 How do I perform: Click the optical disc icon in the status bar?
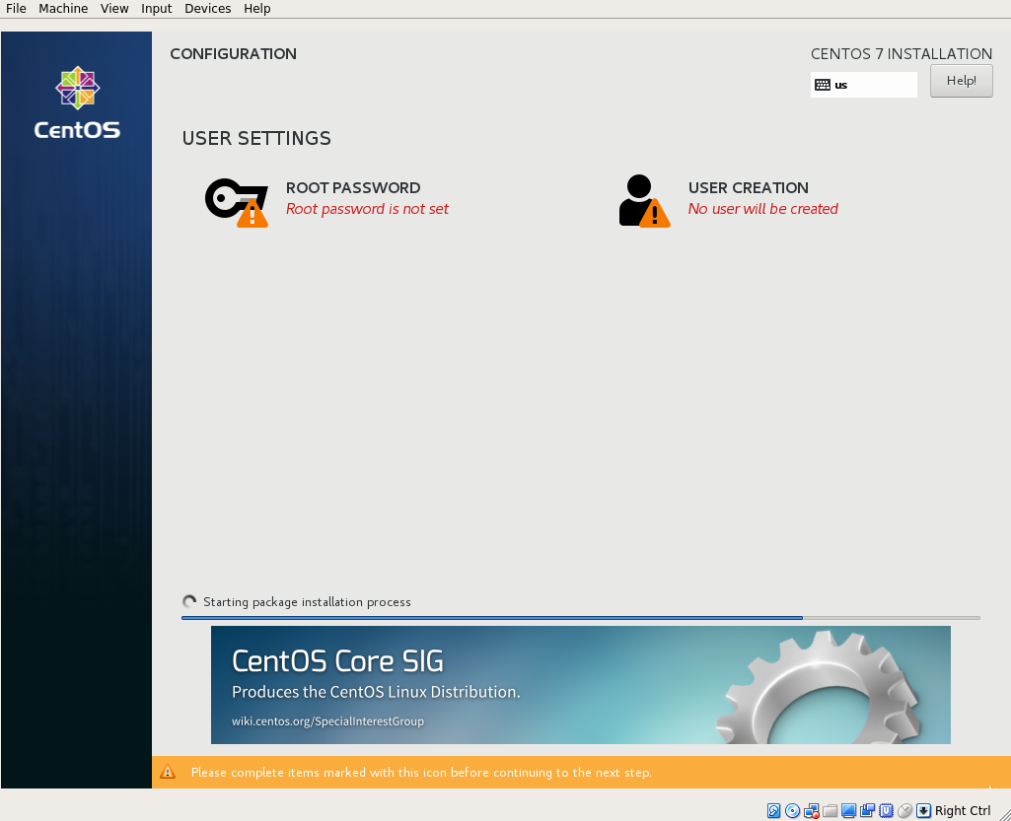793,810
